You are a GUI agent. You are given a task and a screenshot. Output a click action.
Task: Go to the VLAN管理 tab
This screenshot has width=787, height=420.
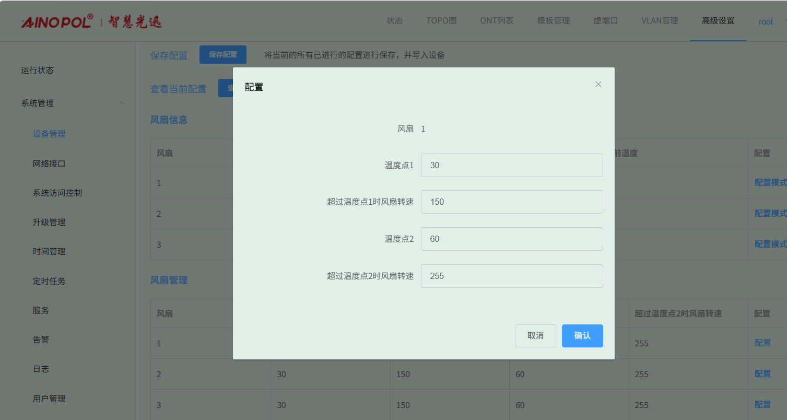tap(660, 21)
